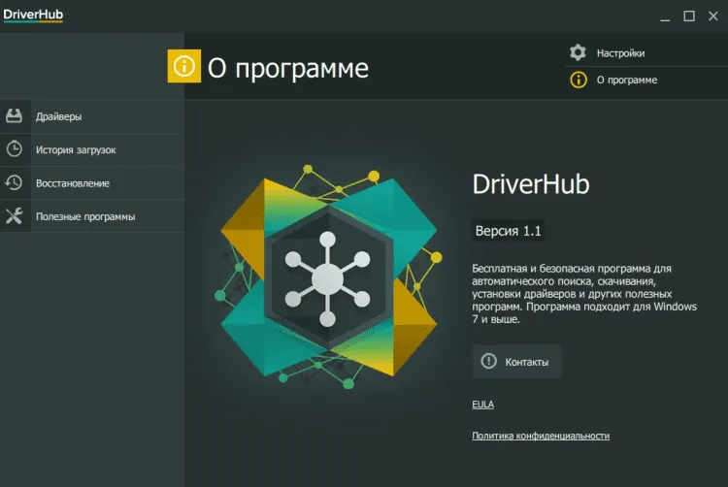Click the yellow info icon next to page title
The height and width of the screenshot is (487, 728).
point(184,66)
